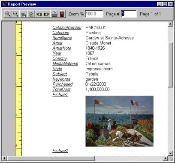This screenshot has width=175, height=163.
Task: Click the printer icon to print report
Action: click(54, 14)
